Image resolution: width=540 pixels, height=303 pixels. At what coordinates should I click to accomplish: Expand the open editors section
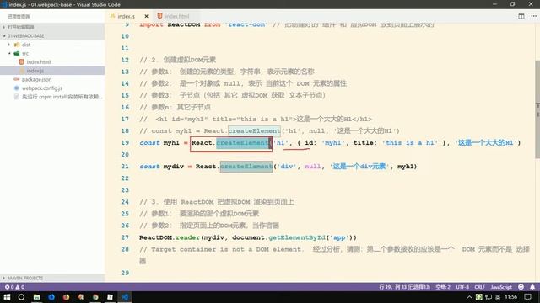tap(52, 27)
